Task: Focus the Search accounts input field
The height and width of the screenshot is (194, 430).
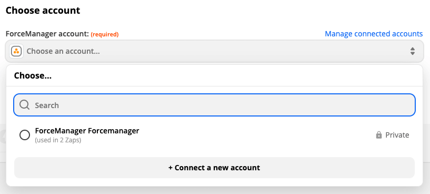Action: tap(214, 105)
